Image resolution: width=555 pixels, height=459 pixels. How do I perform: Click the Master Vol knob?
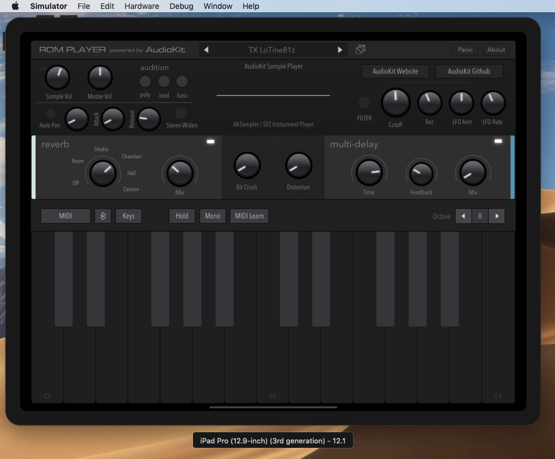[100, 78]
